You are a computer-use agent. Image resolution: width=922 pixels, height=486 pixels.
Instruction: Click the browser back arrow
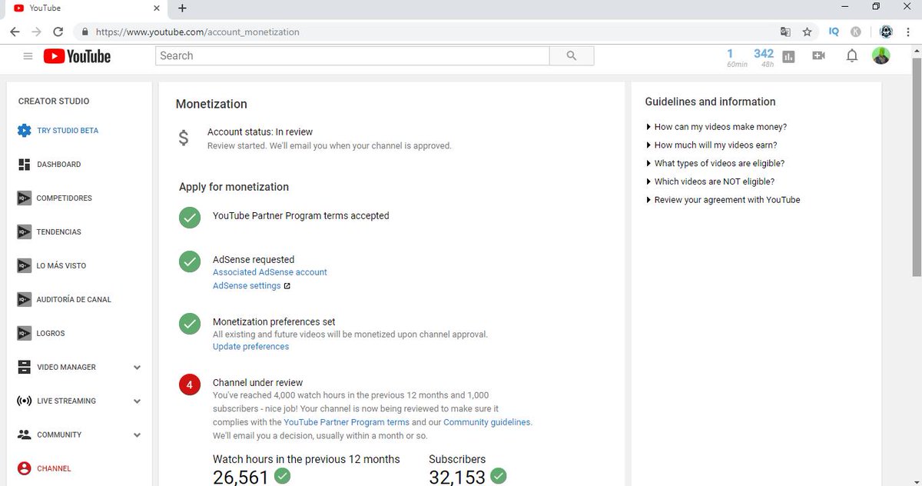pyautogui.click(x=15, y=32)
